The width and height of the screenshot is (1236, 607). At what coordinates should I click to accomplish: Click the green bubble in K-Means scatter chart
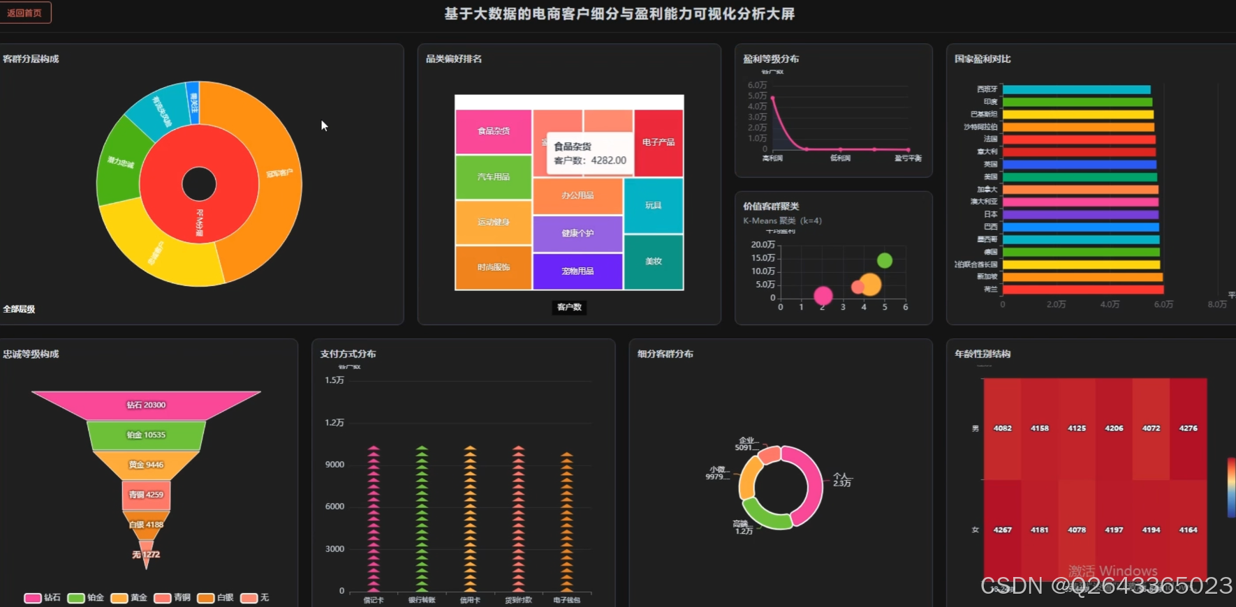pyautogui.click(x=885, y=260)
